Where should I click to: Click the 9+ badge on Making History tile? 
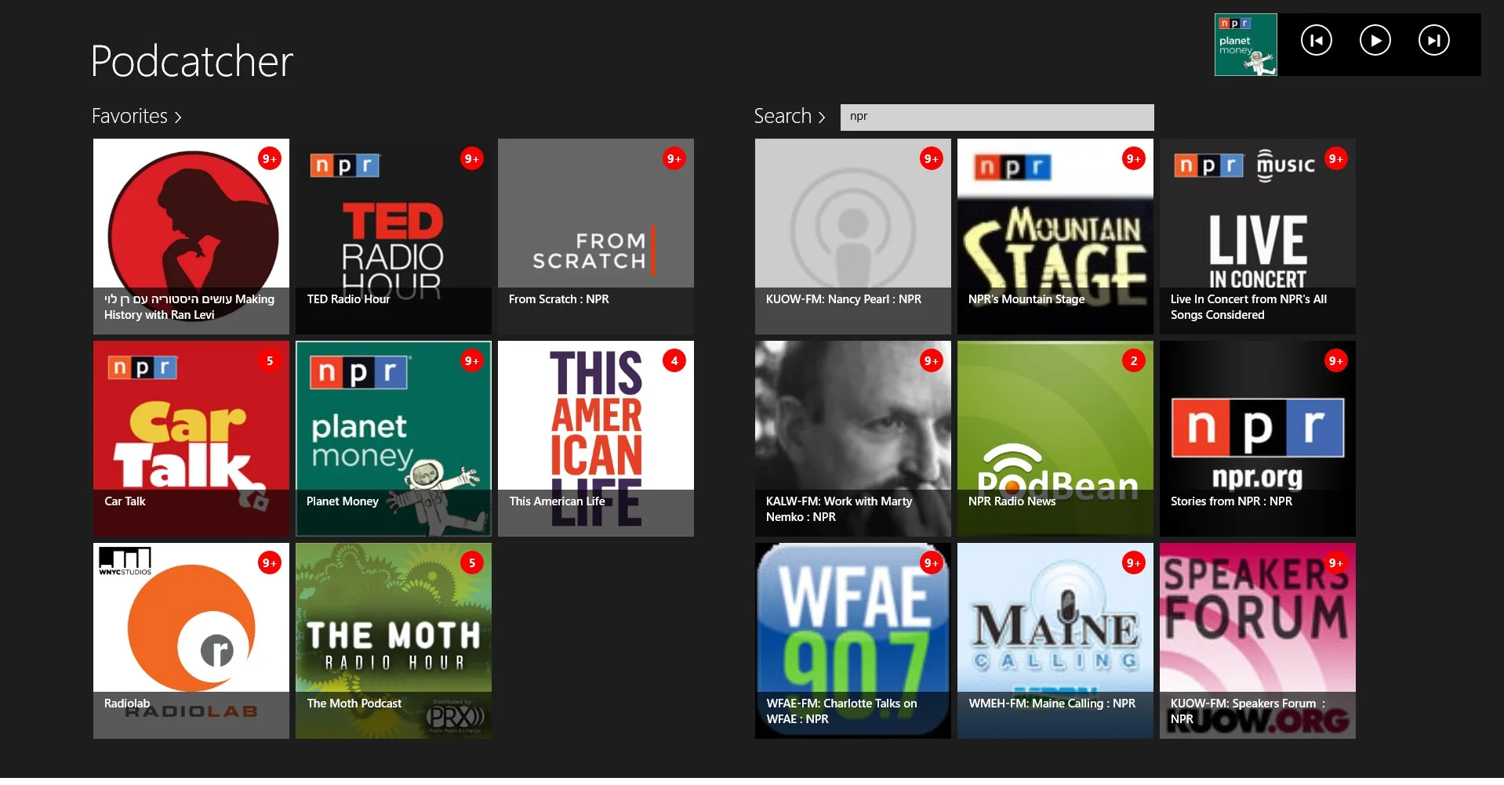pos(270,159)
